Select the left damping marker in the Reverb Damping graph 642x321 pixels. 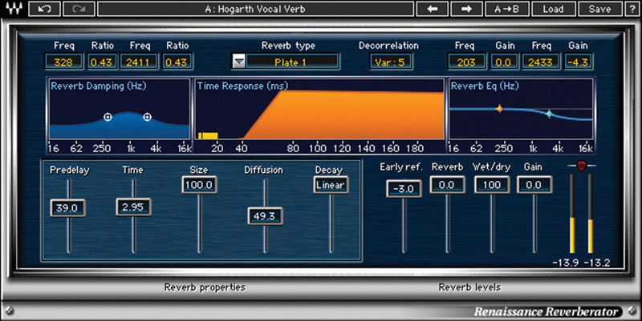[108, 117]
